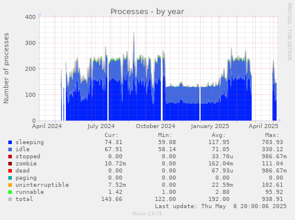The width and height of the screenshot is (295, 220).
Task: Select the 'dead' legend label
Action: pos(23,171)
